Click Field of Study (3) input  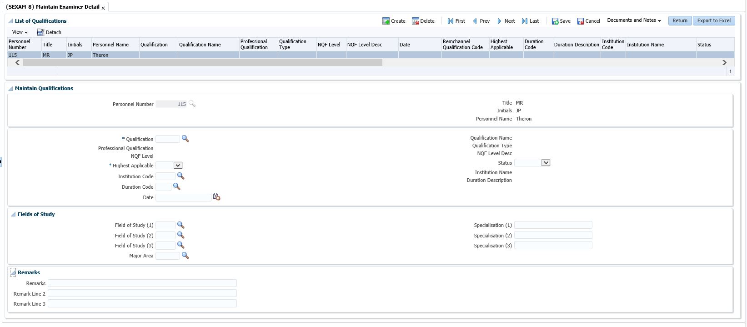165,246
